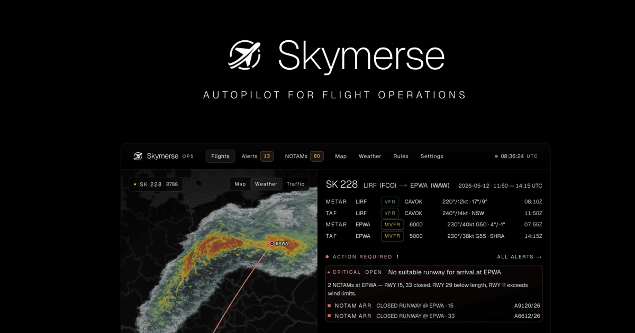Click the NOTAMs count badge 60
The width and height of the screenshot is (635, 333).
coord(317,156)
